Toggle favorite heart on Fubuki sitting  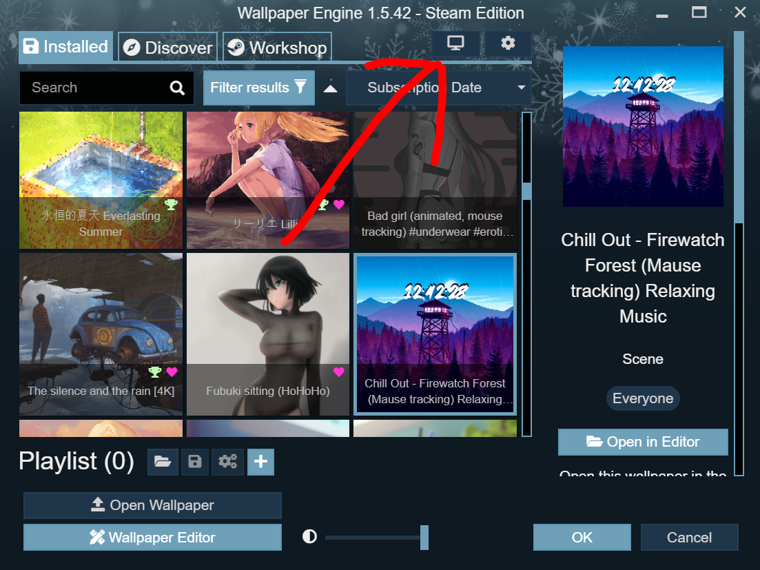[x=339, y=371]
